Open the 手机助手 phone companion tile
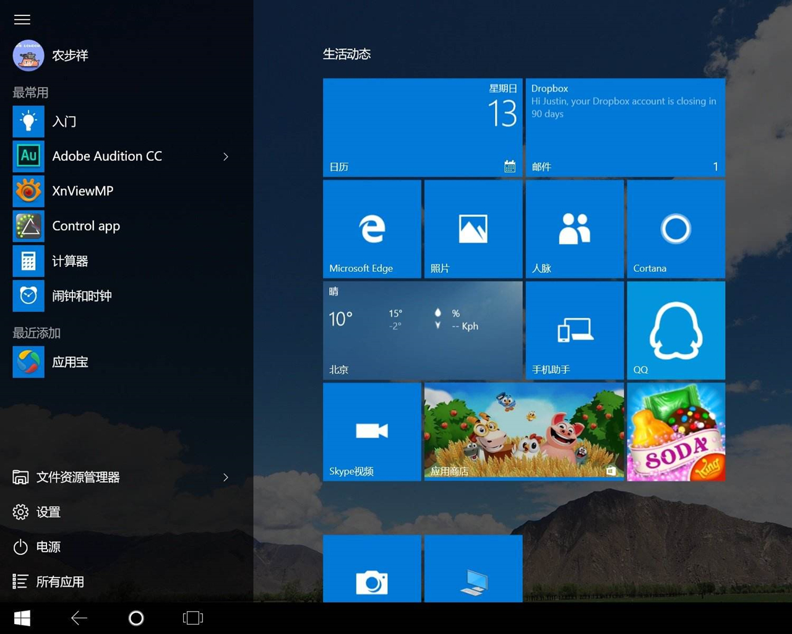The image size is (792, 634). (x=574, y=330)
